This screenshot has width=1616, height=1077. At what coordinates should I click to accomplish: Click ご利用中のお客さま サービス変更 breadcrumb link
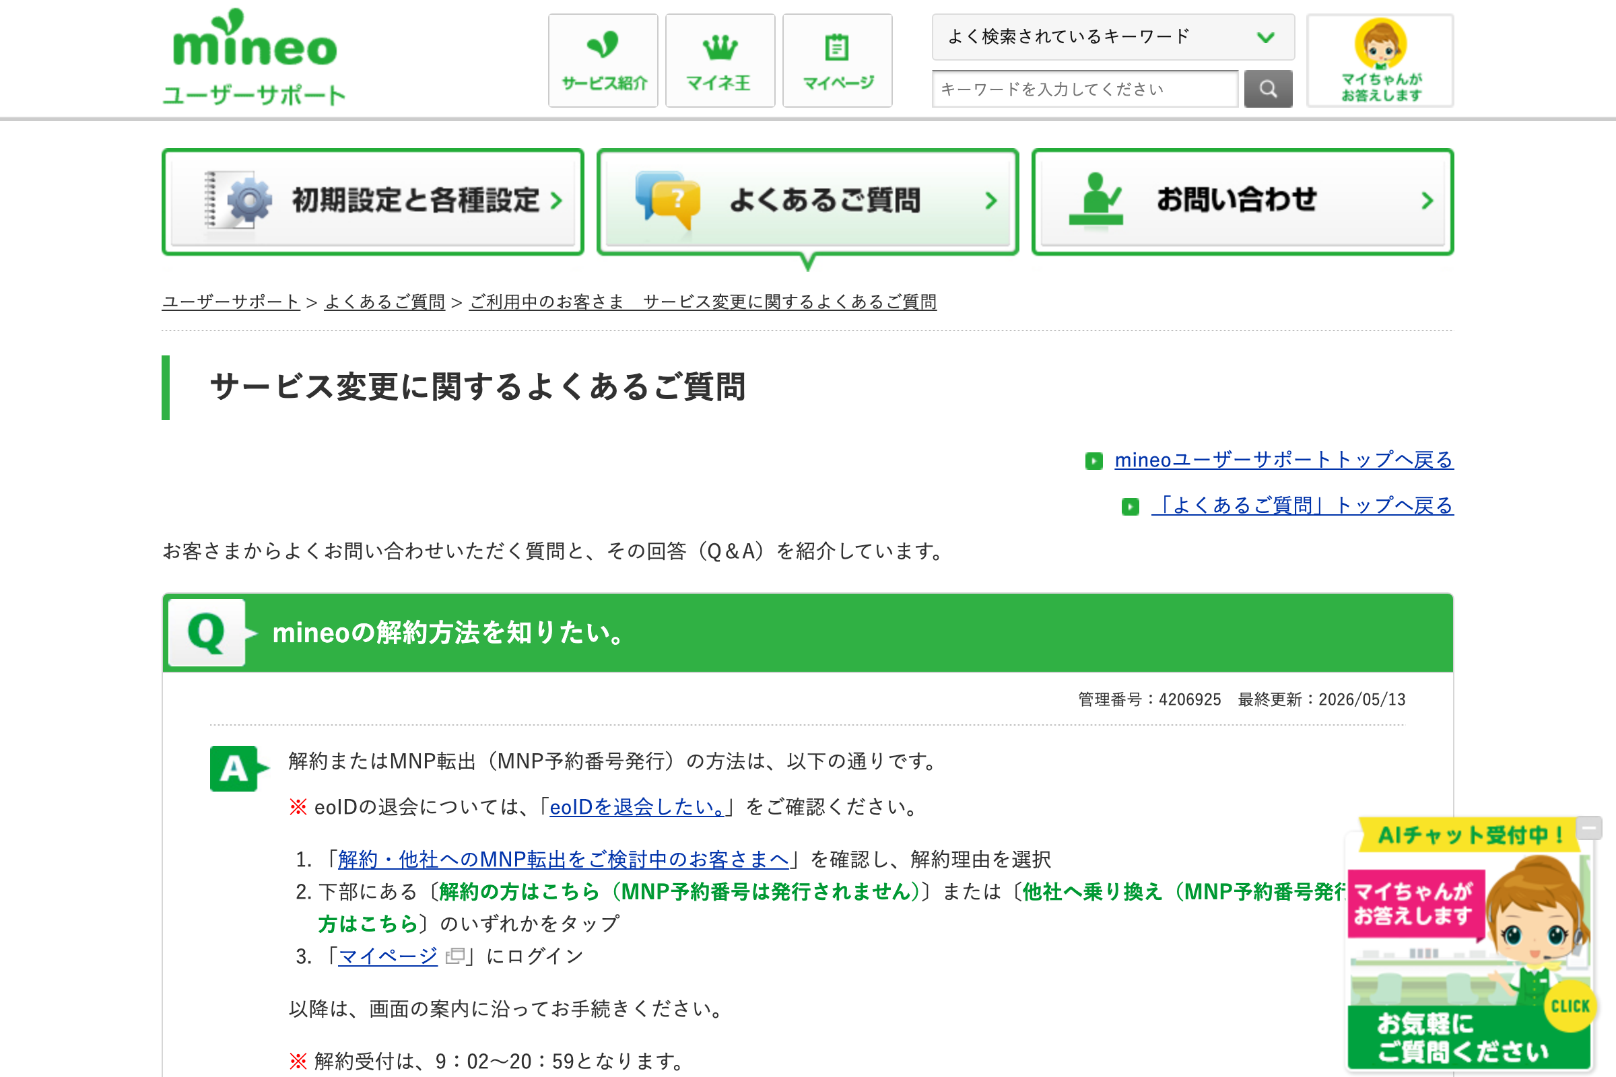pos(703,302)
